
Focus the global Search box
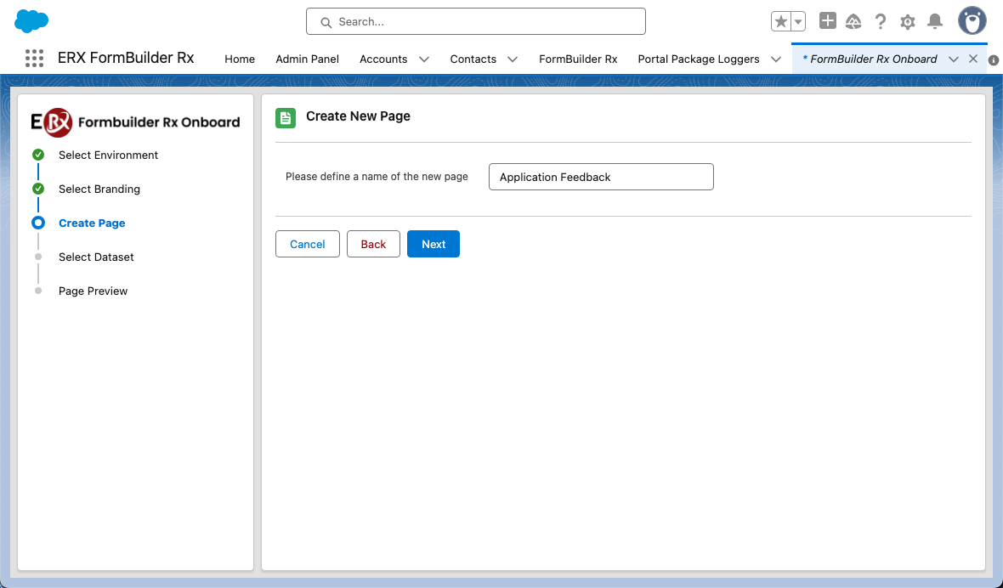click(x=476, y=21)
